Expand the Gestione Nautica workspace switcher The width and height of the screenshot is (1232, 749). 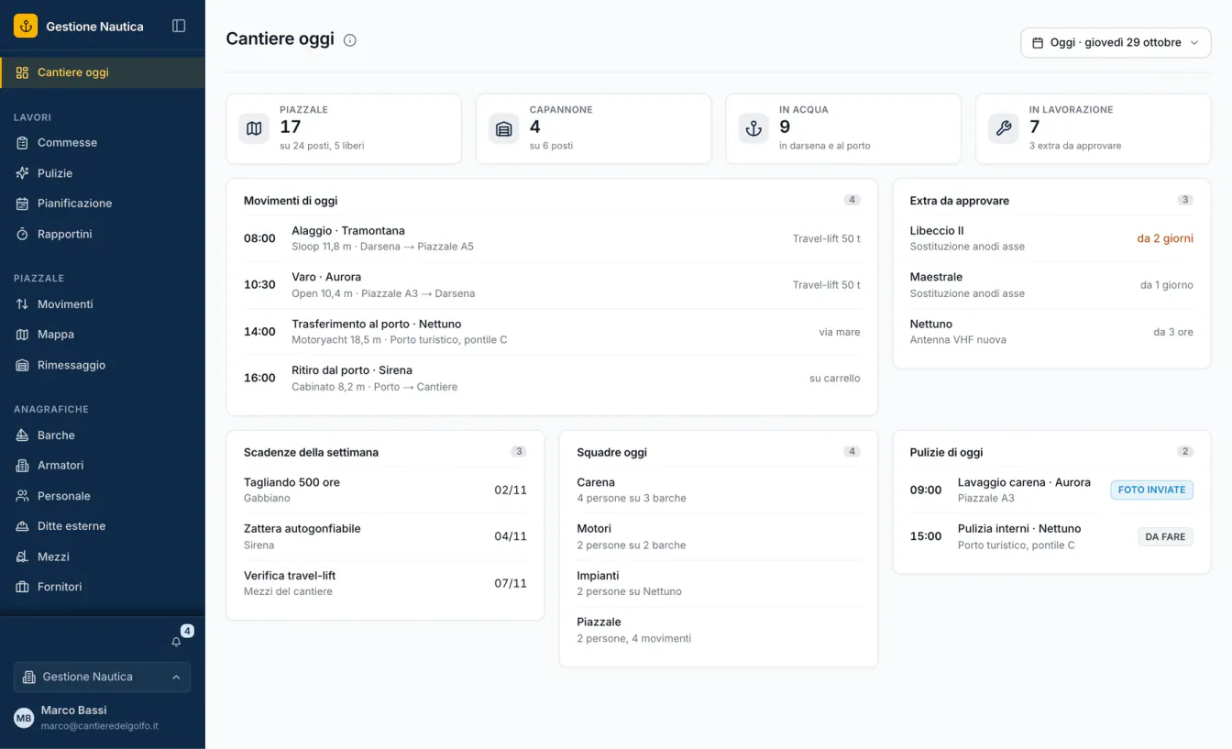click(x=103, y=677)
